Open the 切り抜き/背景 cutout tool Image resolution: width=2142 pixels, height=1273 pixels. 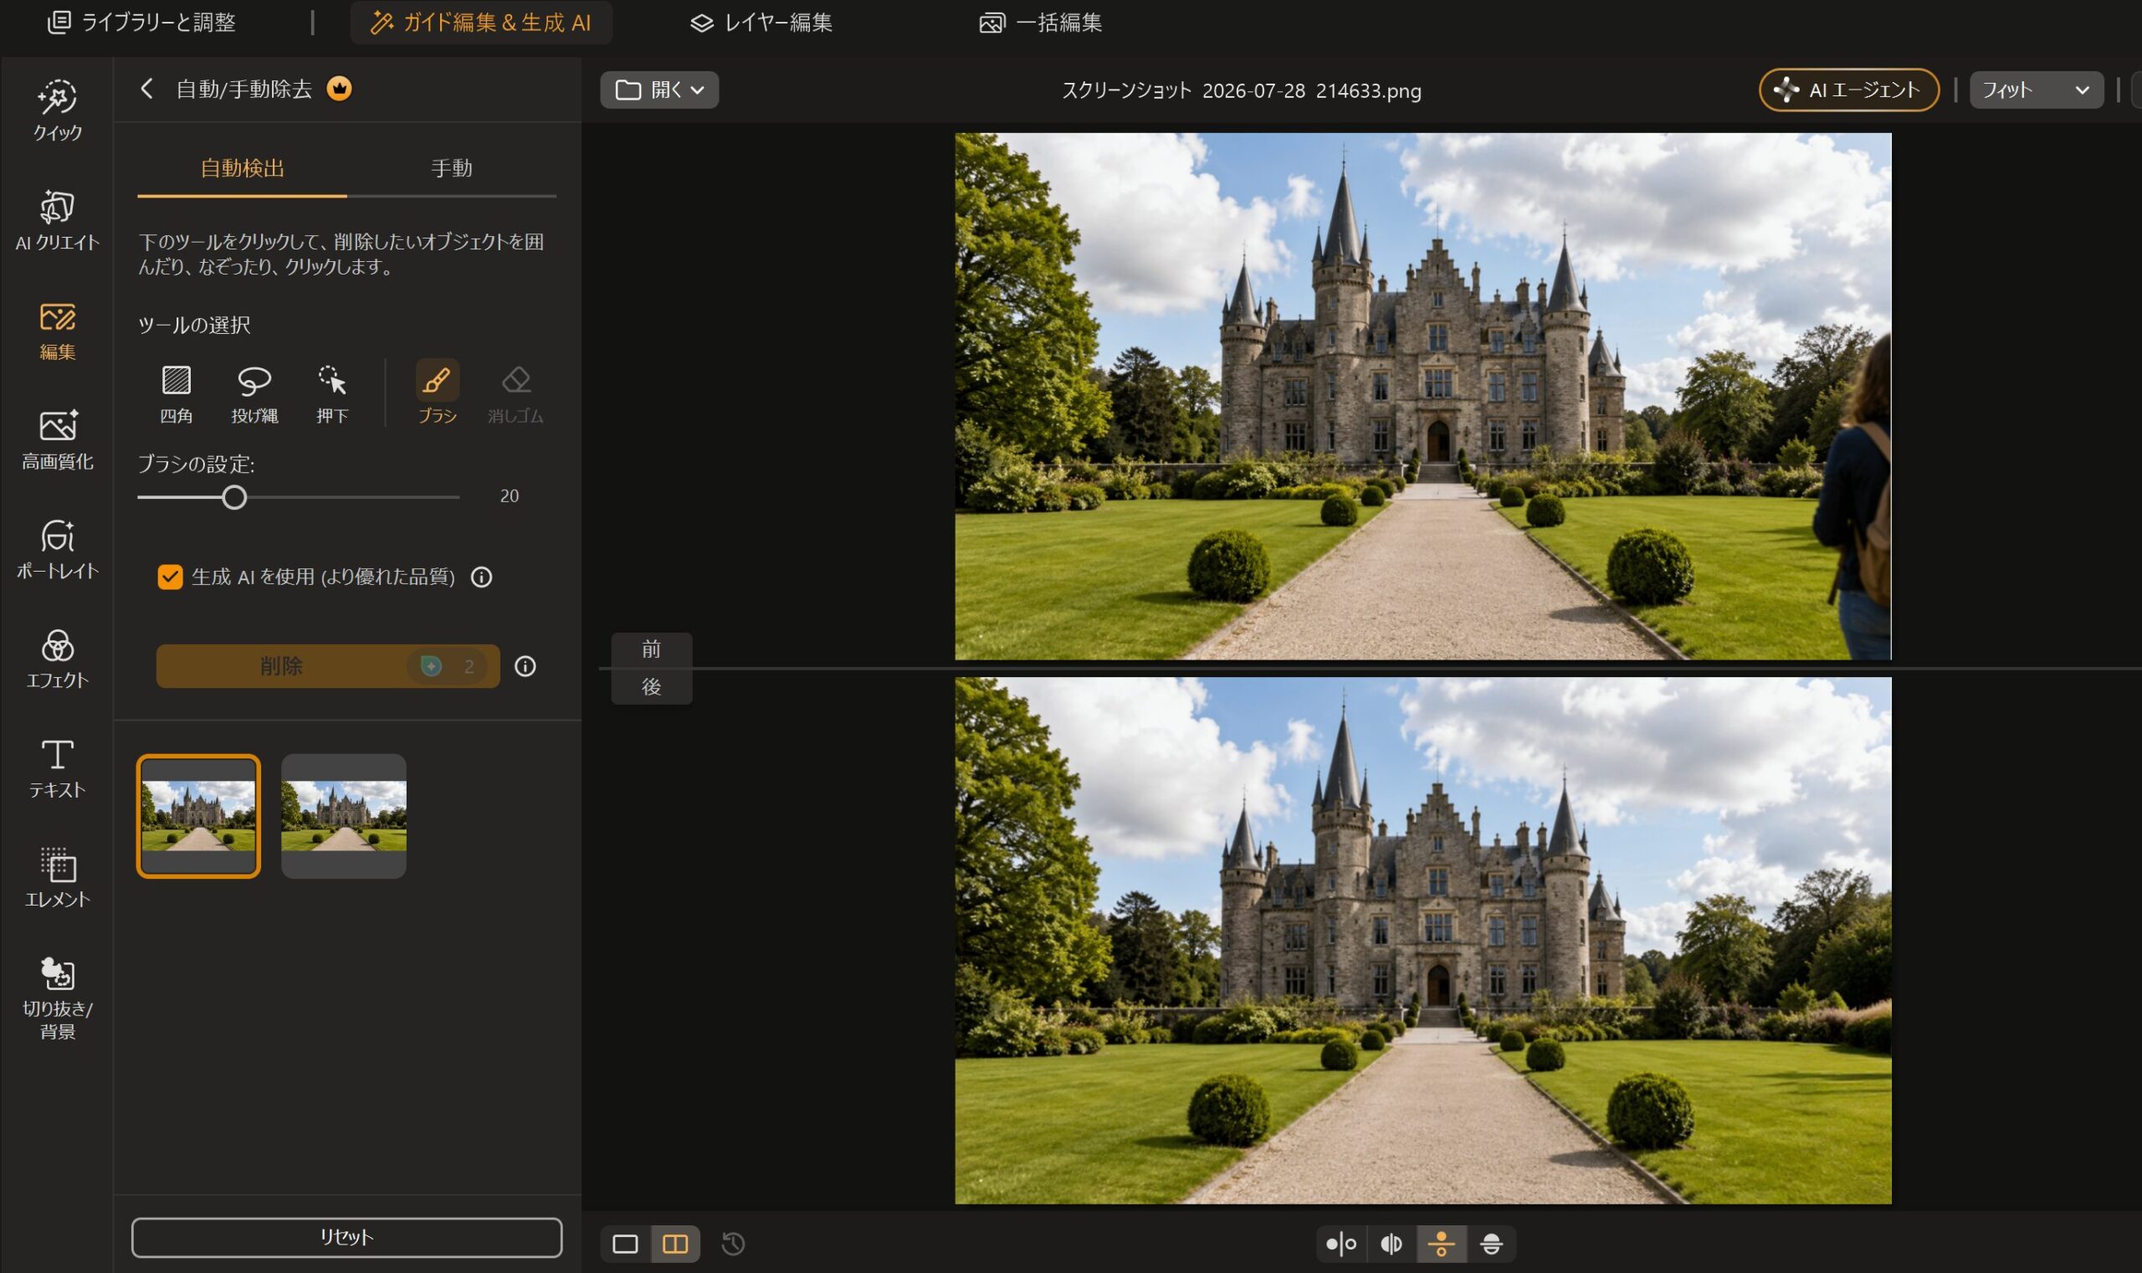click(x=58, y=998)
